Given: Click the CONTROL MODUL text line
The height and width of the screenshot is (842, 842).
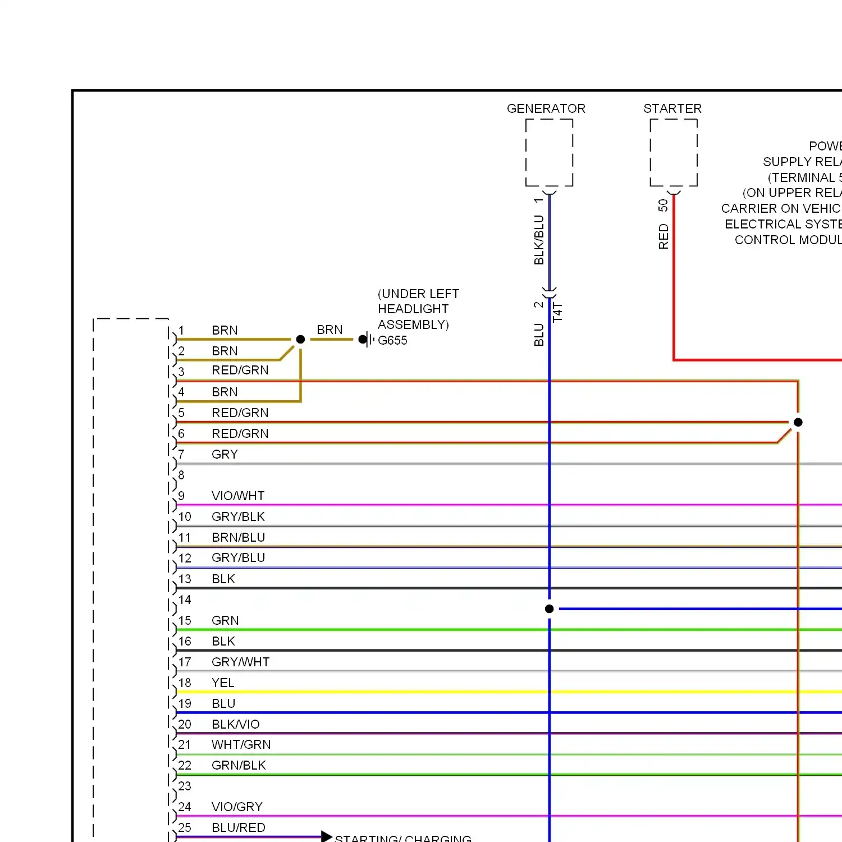Looking at the screenshot, I should (788, 240).
